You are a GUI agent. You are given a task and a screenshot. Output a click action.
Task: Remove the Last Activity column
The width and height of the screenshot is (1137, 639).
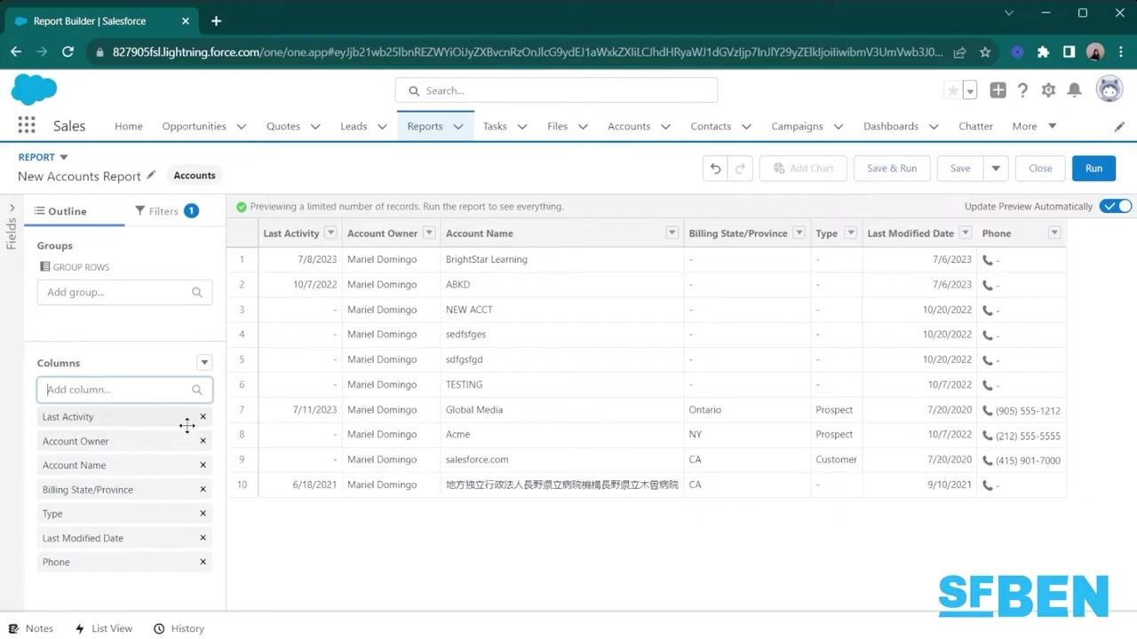tap(203, 416)
